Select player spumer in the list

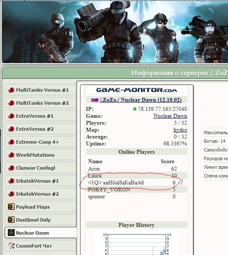click(96, 197)
